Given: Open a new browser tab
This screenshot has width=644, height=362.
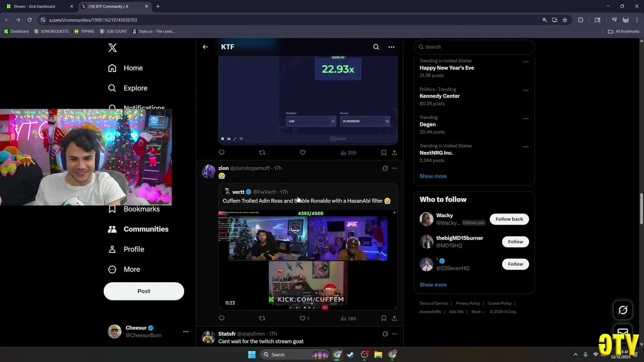Looking at the screenshot, I should pos(158,7).
